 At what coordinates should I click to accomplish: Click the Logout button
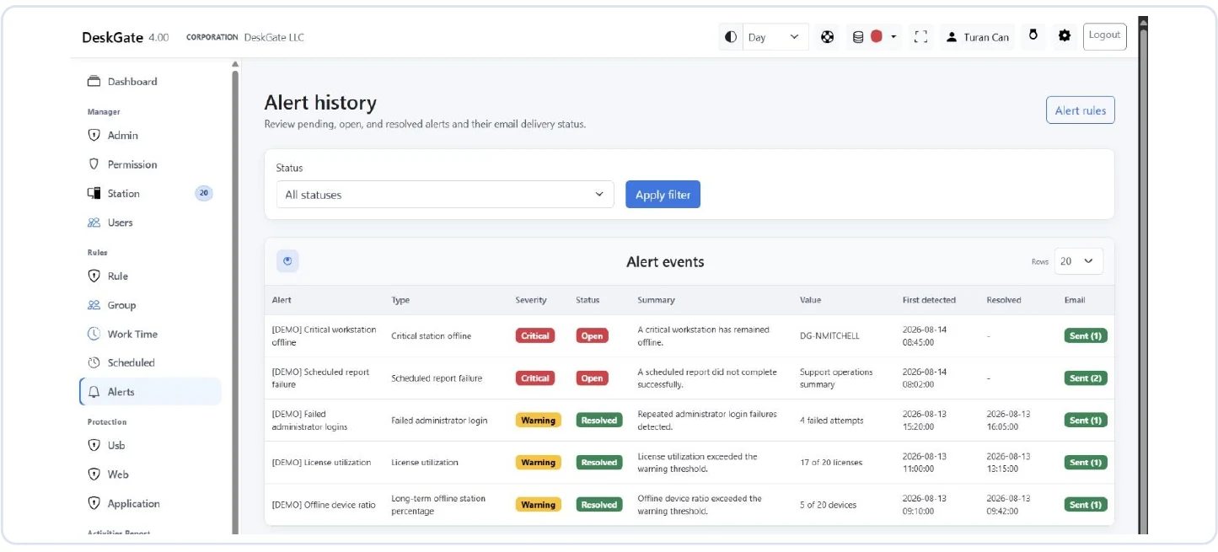[x=1104, y=36]
